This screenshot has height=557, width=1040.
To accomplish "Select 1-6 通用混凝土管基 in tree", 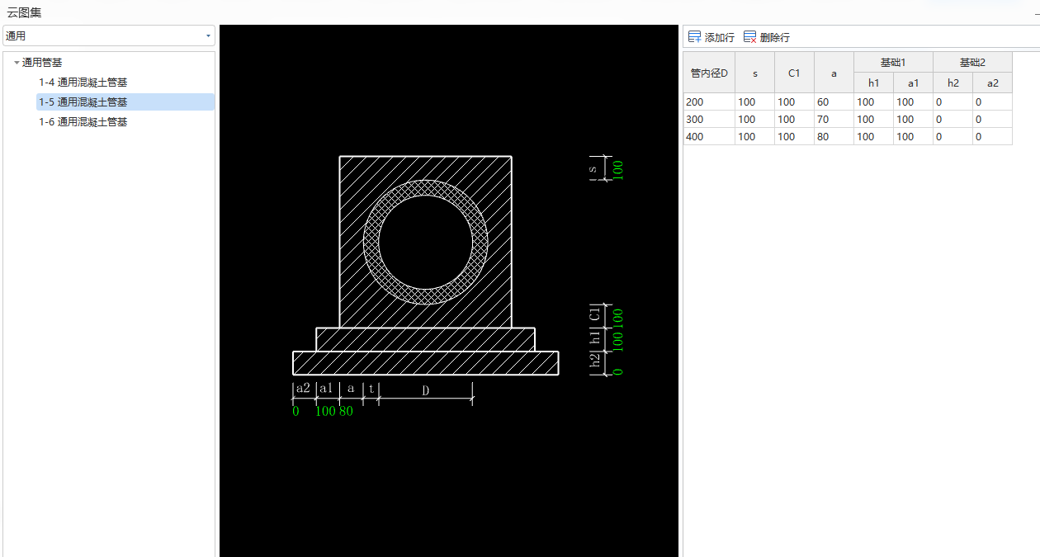I will coord(83,122).
